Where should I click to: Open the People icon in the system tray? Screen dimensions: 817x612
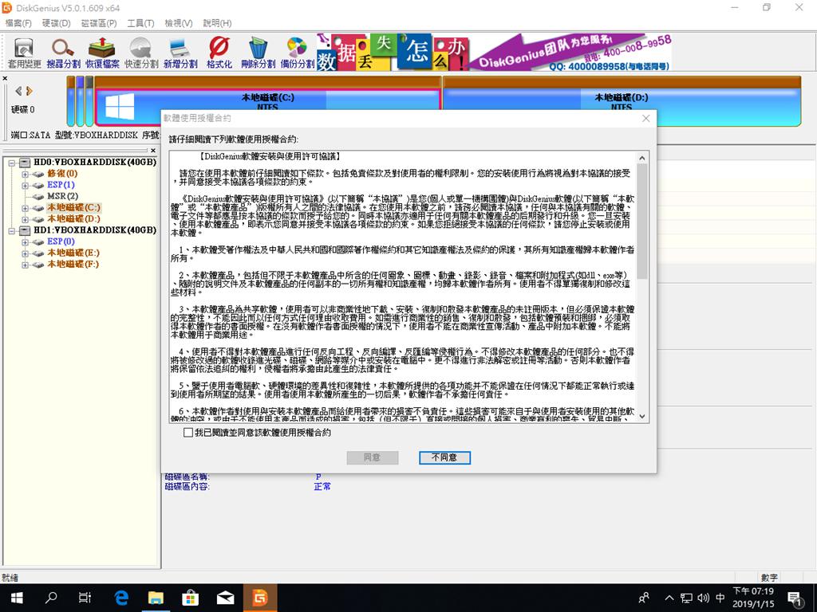644,598
